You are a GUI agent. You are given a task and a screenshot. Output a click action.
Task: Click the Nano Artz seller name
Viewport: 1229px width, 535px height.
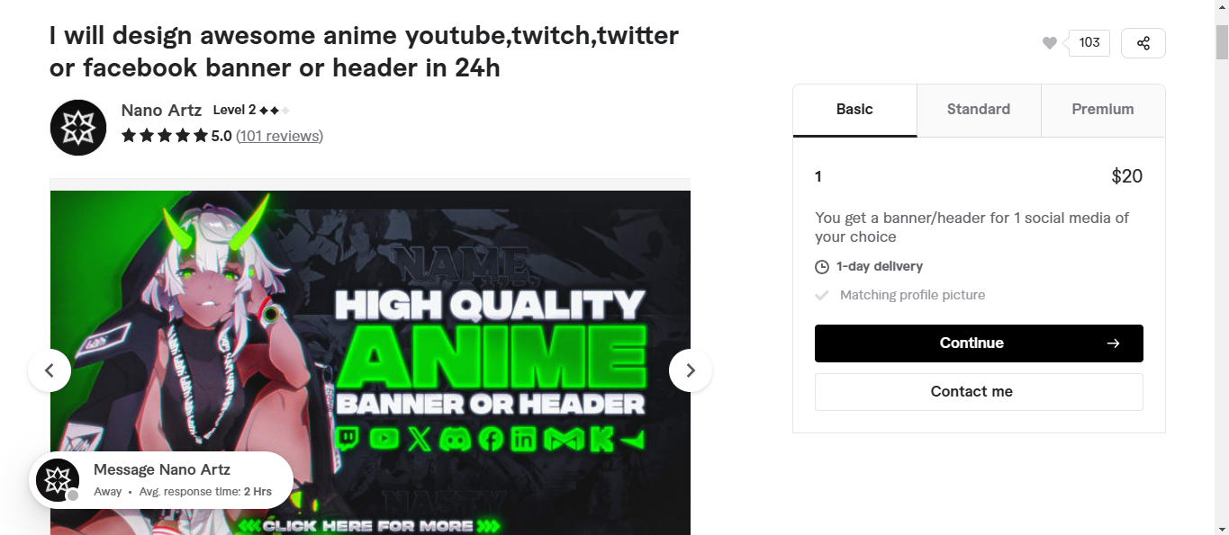(161, 111)
